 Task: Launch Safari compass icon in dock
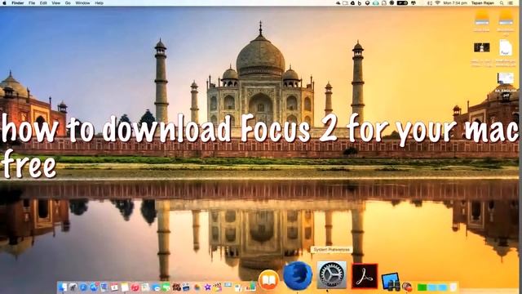coord(83,287)
